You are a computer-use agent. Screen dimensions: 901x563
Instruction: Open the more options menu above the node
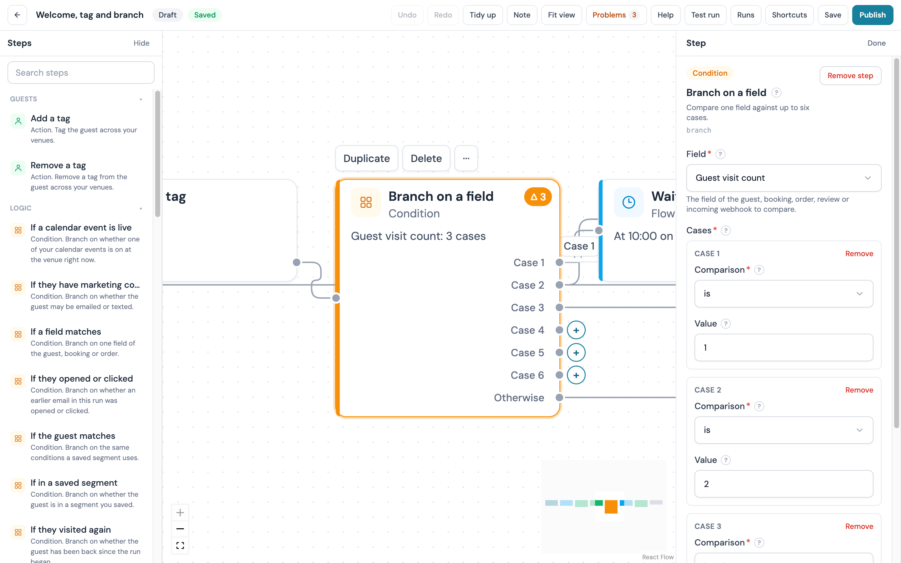point(466,158)
